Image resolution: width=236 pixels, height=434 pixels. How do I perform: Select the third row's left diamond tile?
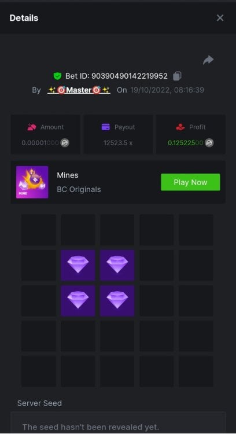[78, 300]
